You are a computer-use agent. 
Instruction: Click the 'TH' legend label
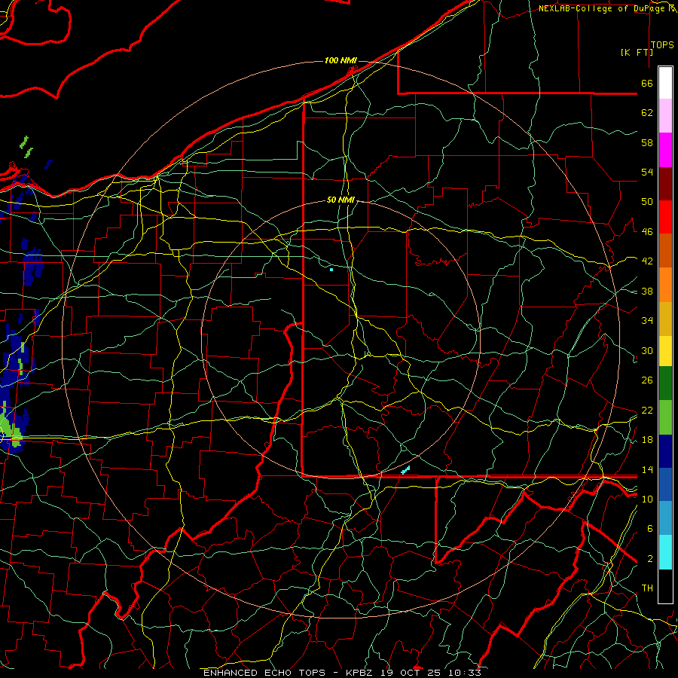(647, 588)
